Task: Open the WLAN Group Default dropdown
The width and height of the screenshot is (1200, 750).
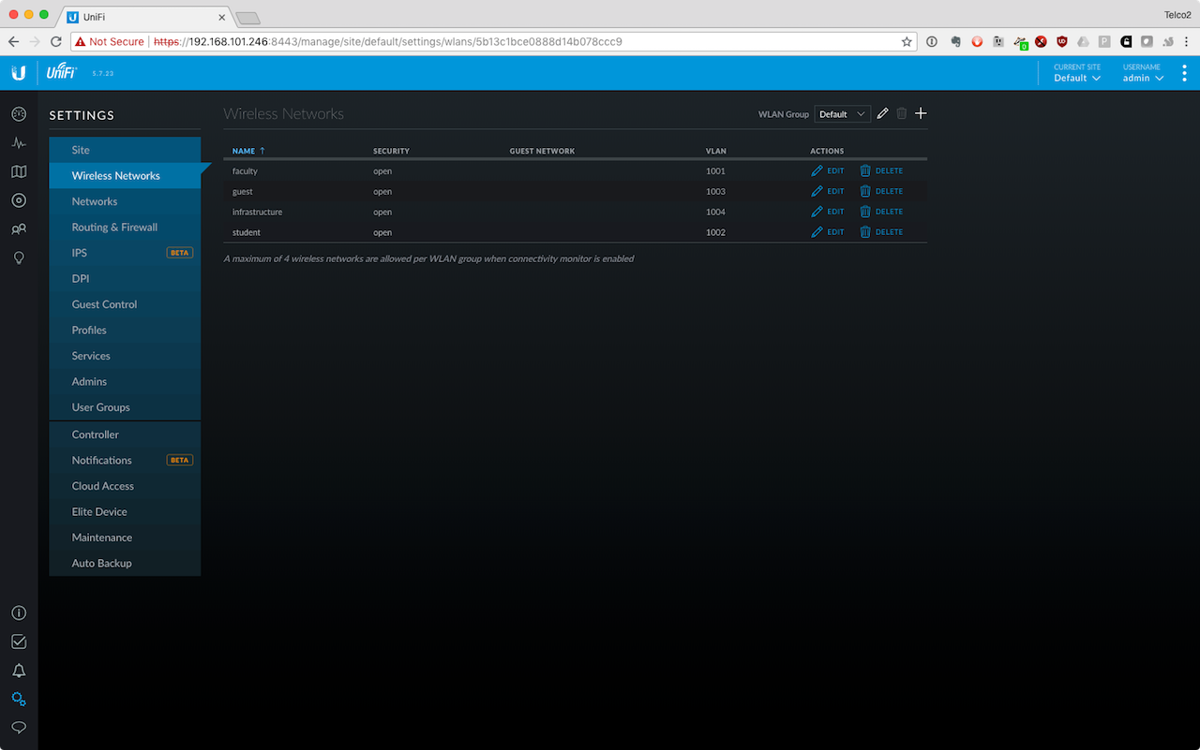Action: tap(843, 114)
